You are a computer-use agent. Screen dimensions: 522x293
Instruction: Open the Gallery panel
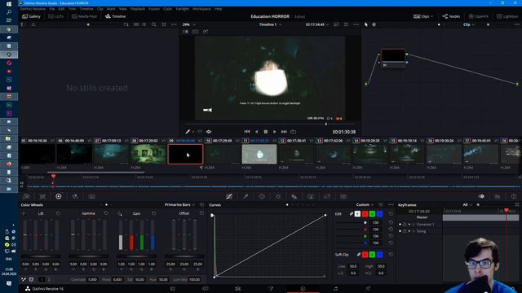[x=31, y=16]
